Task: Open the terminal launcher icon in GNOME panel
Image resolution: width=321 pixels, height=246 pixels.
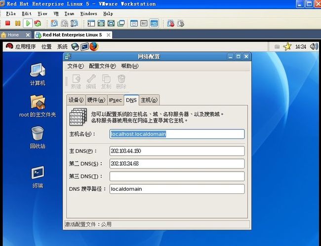Action: coord(85,46)
